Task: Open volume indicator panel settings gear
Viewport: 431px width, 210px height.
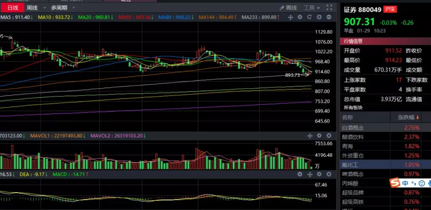Action: (x=319, y=136)
